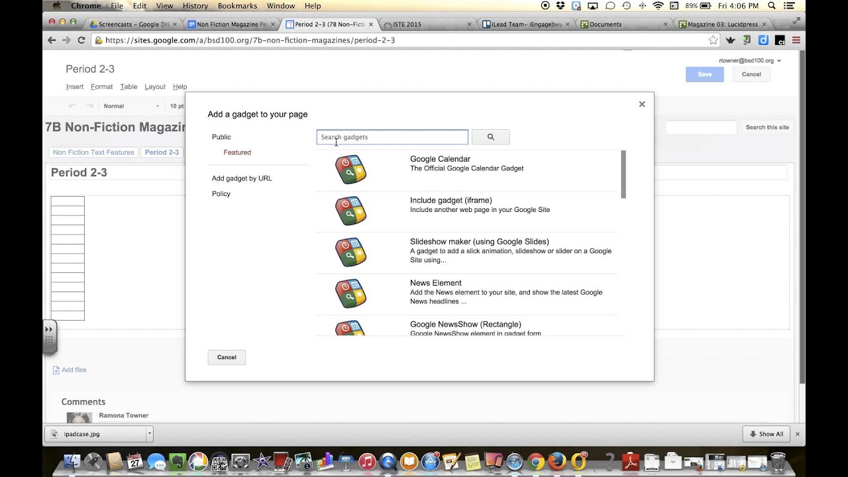848x477 pixels.
Task: Open Include gadget (iframe) title
Action: tap(450, 200)
